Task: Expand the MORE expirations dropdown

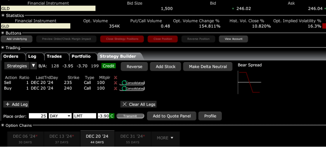Action: [x=165, y=138]
